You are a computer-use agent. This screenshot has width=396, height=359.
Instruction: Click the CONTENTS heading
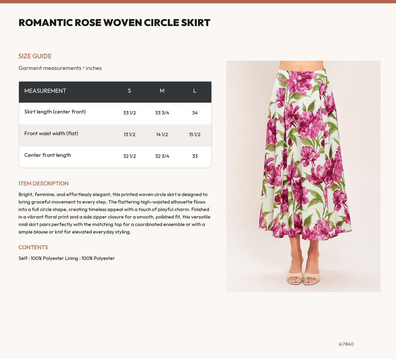point(33,247)
